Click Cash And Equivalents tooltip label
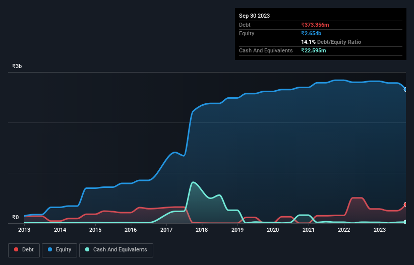The image size is (414, 265). pyautogui.click(x=266, y=50)
